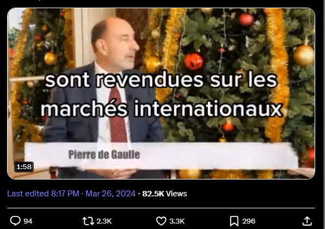Open the reply speech bubble icon
Viewport: 325px width, 229px height.
coord(15,221)
